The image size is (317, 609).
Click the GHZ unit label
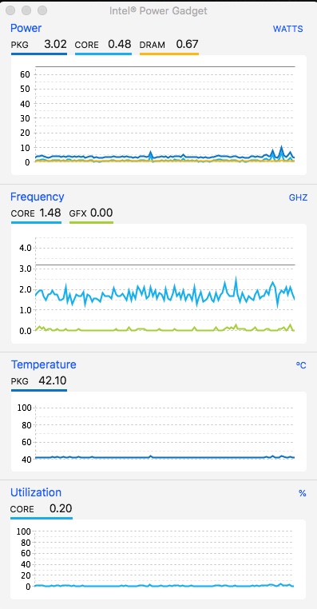click(x=298, y=197)
